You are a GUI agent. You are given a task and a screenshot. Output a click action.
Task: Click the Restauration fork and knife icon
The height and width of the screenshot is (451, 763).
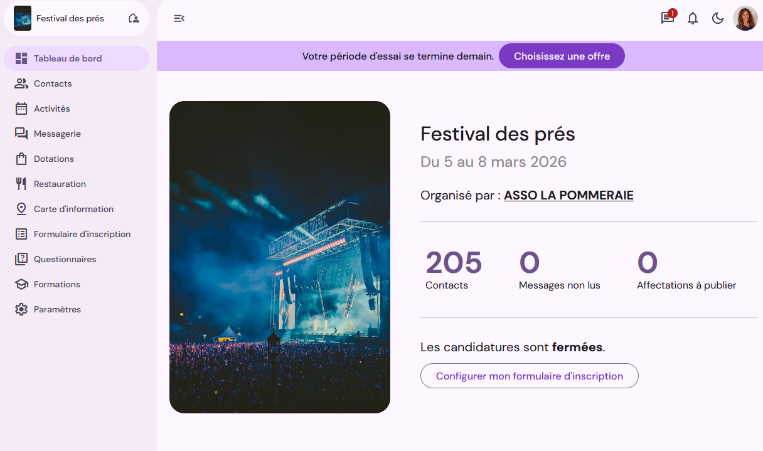(21, 184)
